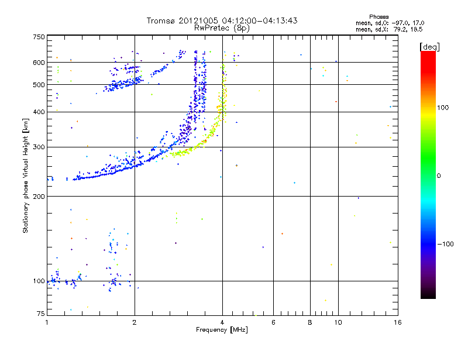The width and height of the screenshot is (468, 351).
Task: Click the x-axis tick label '16'
Action: 398,322
